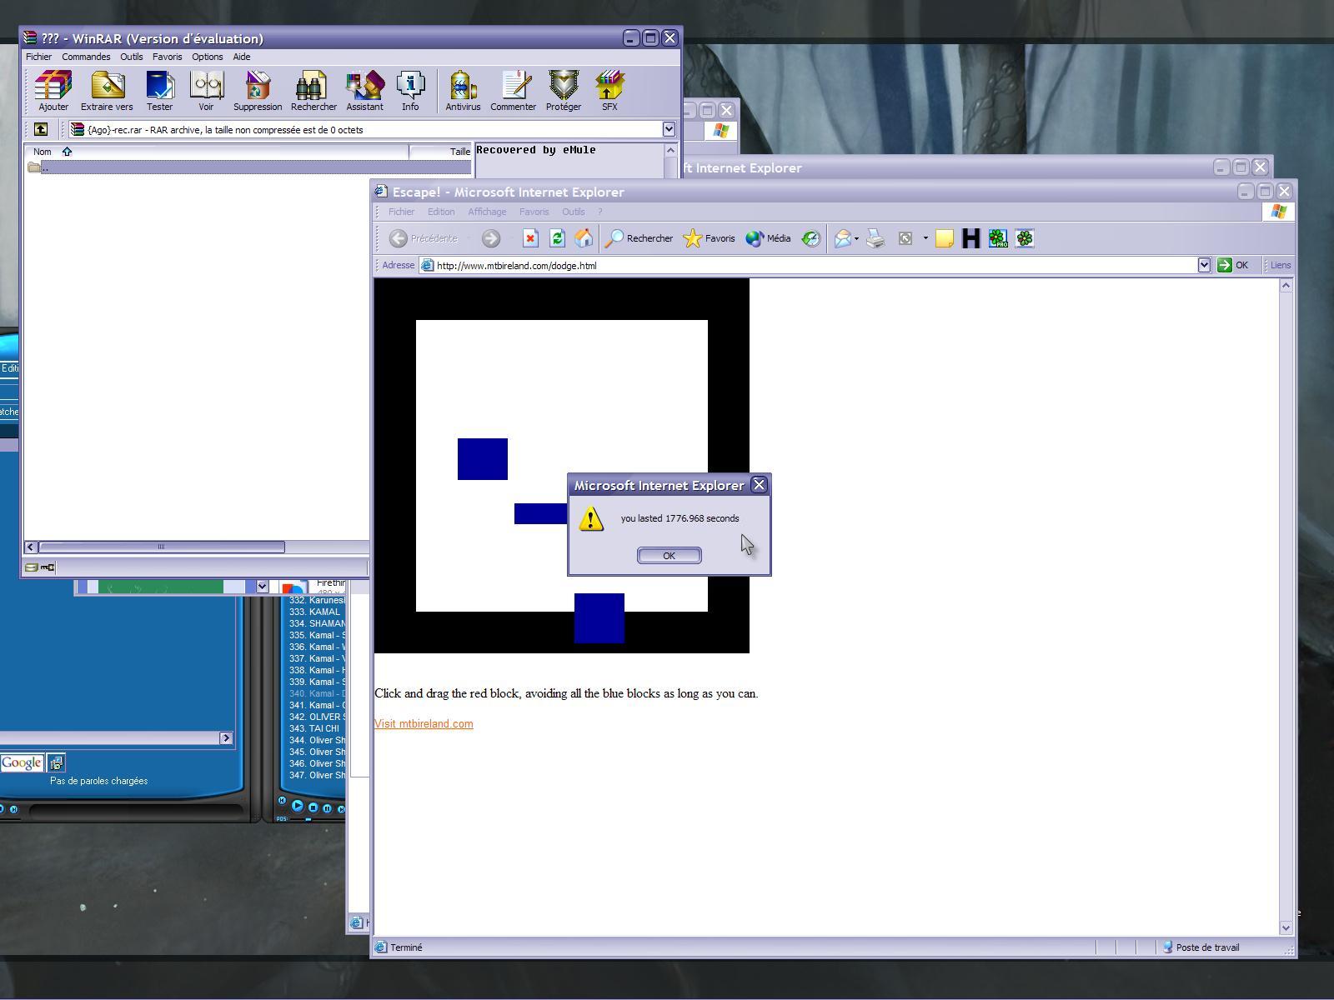
Task: Click the last ICQ flower icon
Action: pos(1025,238)
